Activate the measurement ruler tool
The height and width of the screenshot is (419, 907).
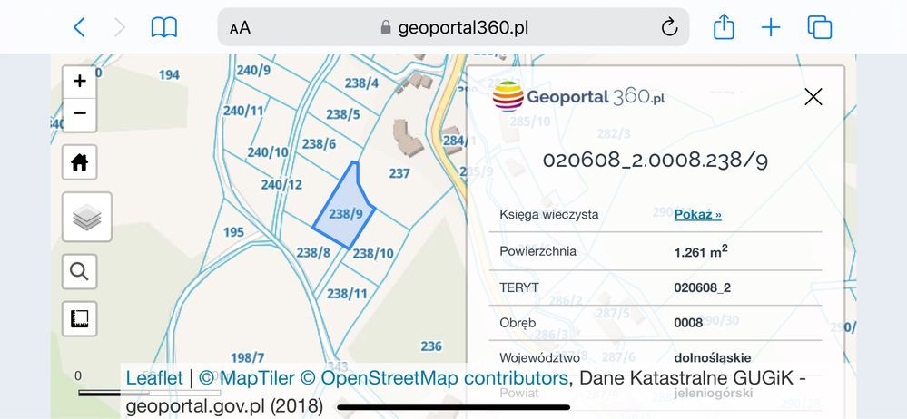[x=80, y=318]
